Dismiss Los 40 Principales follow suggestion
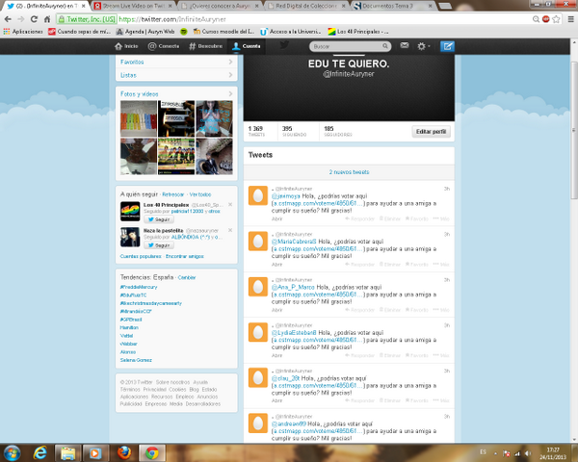The height and width of the screenshot is (462, 578). click(230, 204)
